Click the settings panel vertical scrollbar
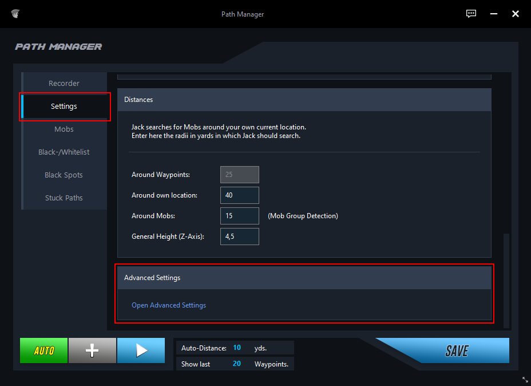531x386 pixels. [x=506, y=281]
